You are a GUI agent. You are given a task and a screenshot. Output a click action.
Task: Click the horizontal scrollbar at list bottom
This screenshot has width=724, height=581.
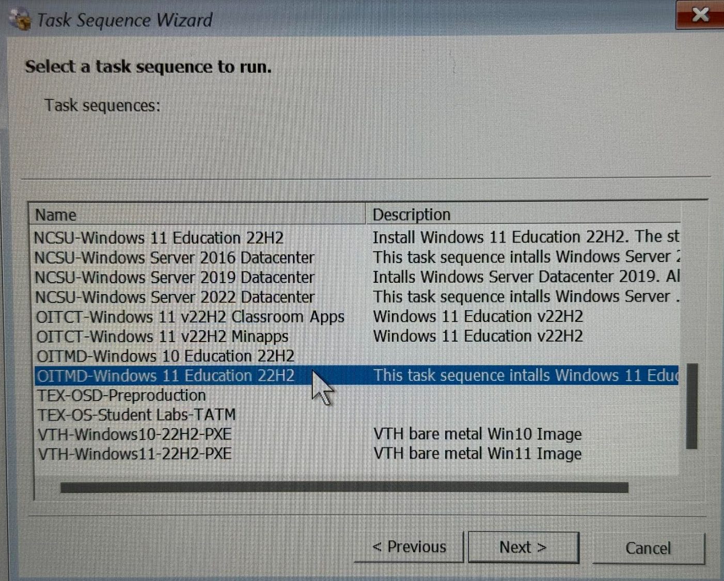[344, 488]
